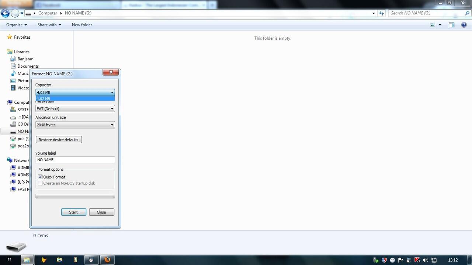
Task: Click the volume speaker tray icon
Action: (426, 260)
